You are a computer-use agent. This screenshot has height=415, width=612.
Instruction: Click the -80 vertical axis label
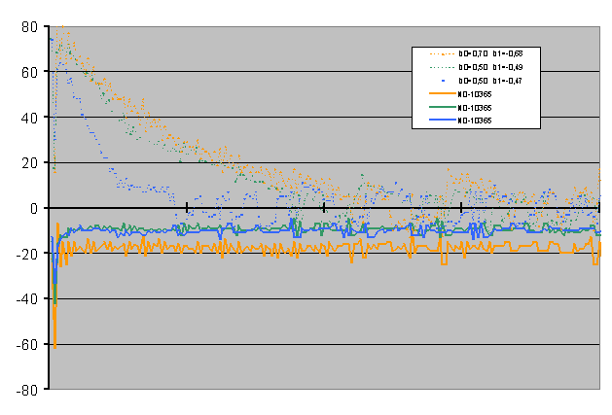26,390
